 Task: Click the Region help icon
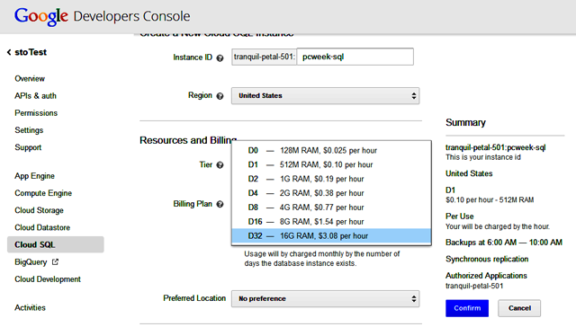[x=220, y=96]
